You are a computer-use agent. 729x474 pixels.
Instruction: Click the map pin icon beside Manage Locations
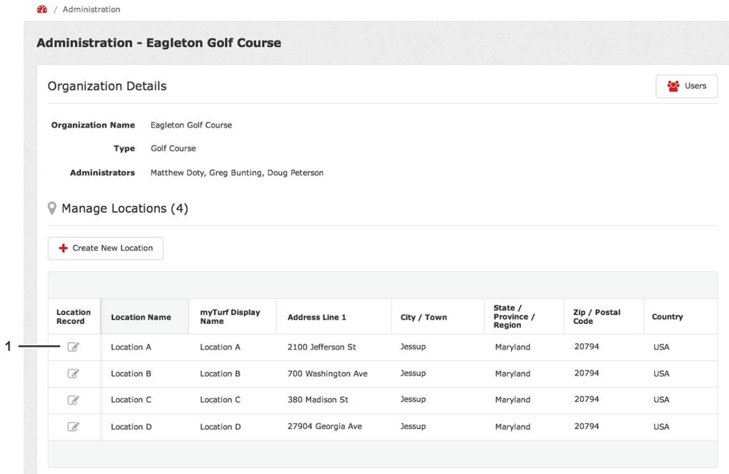point(52,209)
